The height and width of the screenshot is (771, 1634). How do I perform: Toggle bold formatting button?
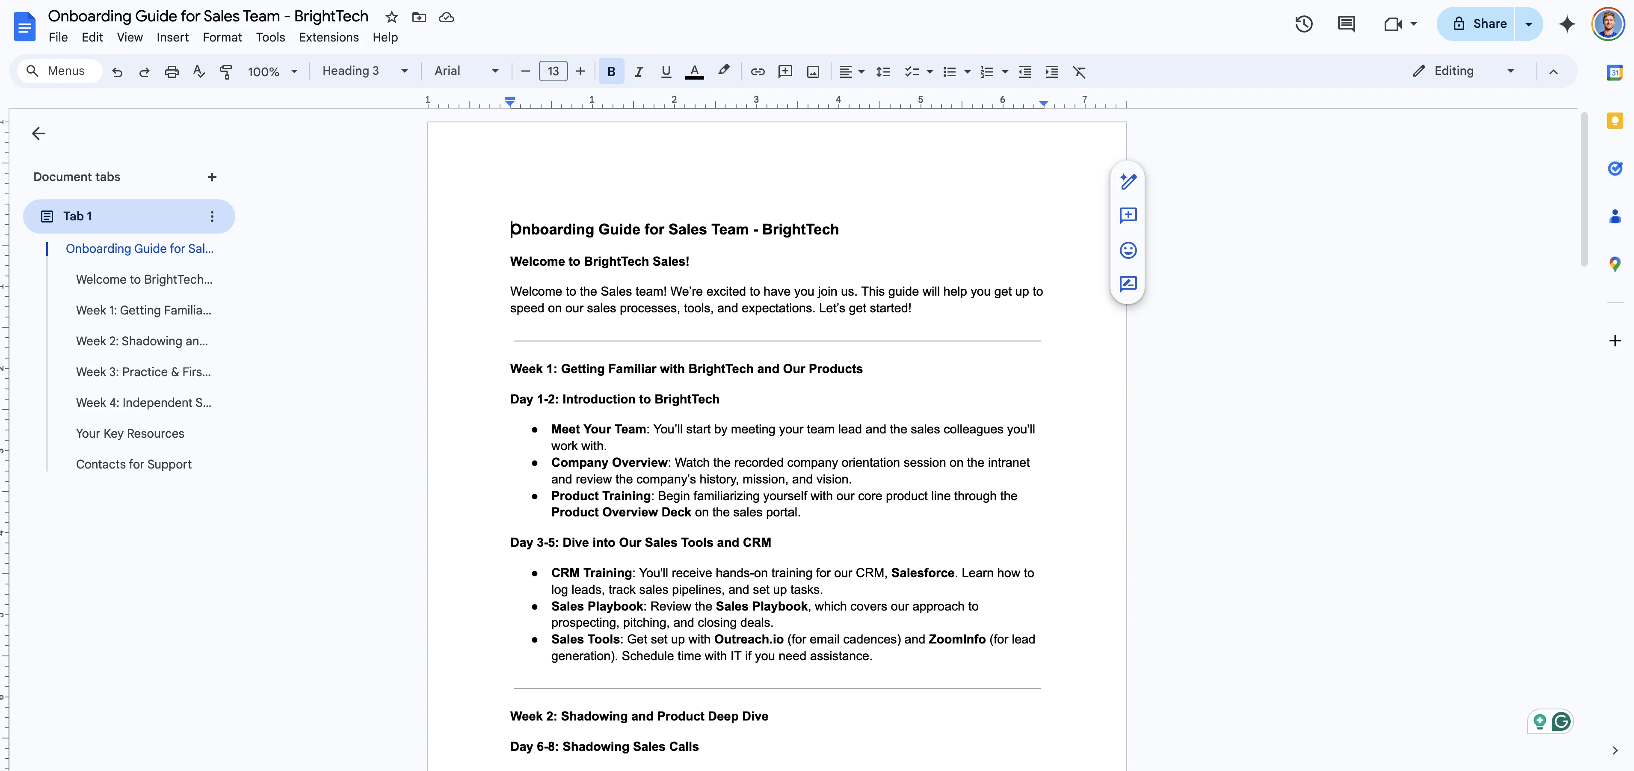click(x=611, y=72)
